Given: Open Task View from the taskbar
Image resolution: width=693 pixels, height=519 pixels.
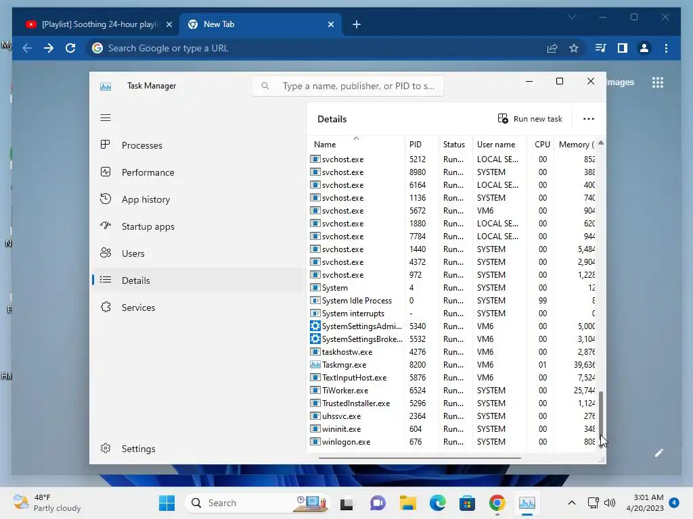Looking at the screenshot, I should point(346,503).
